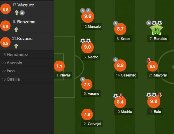The width and height of the screenshot is (174, 134).
Task: Click Ronaldo's green star rating of 10
Action: 156,29
